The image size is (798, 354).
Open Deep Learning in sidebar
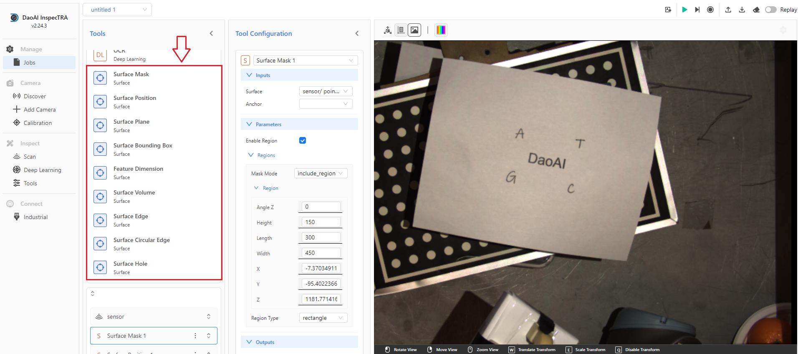point(42,170)
